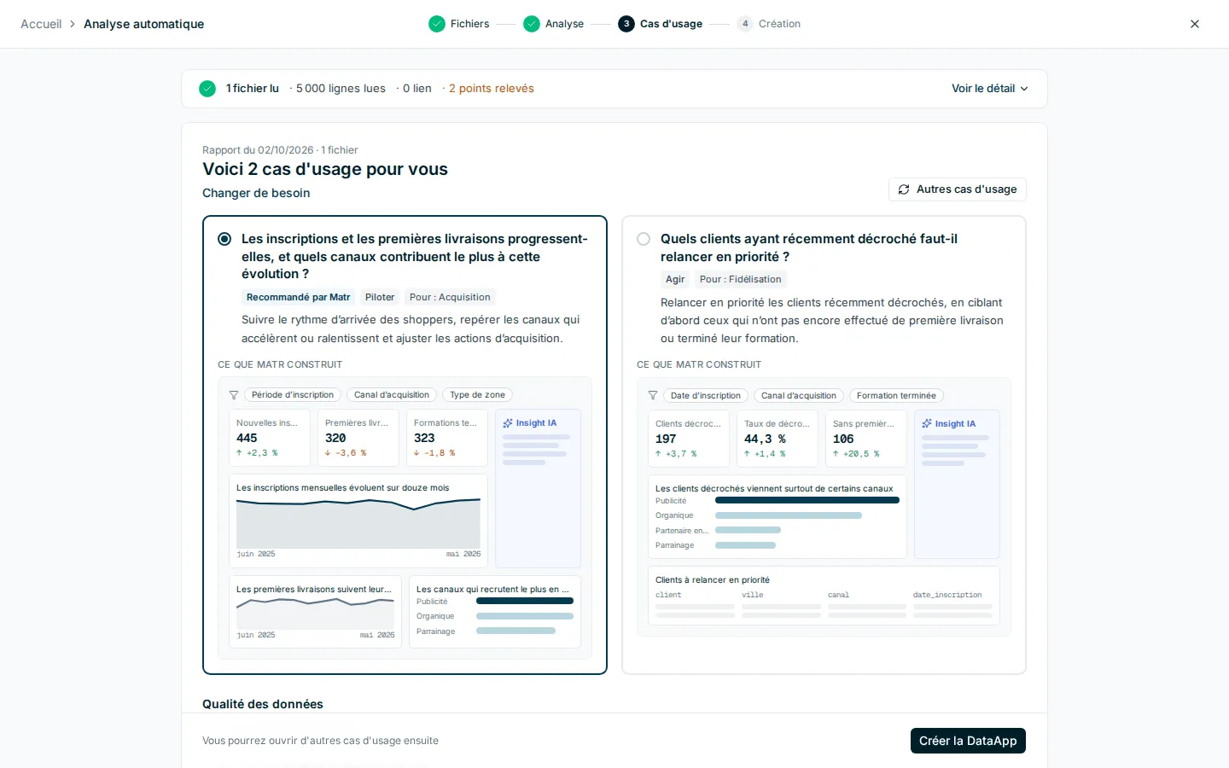Click the premières livraisons mini chart
Screen dimensions: 1229x768
tap(315, 614)
